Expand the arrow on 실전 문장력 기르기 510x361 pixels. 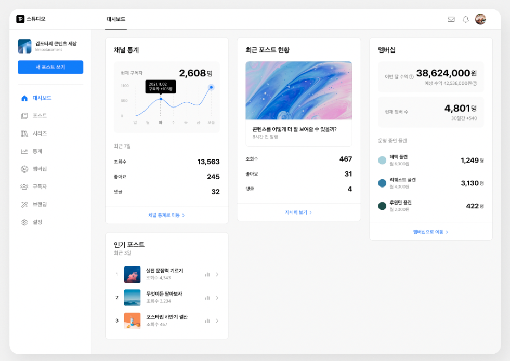pyautogui.click(x=218, y=274)
